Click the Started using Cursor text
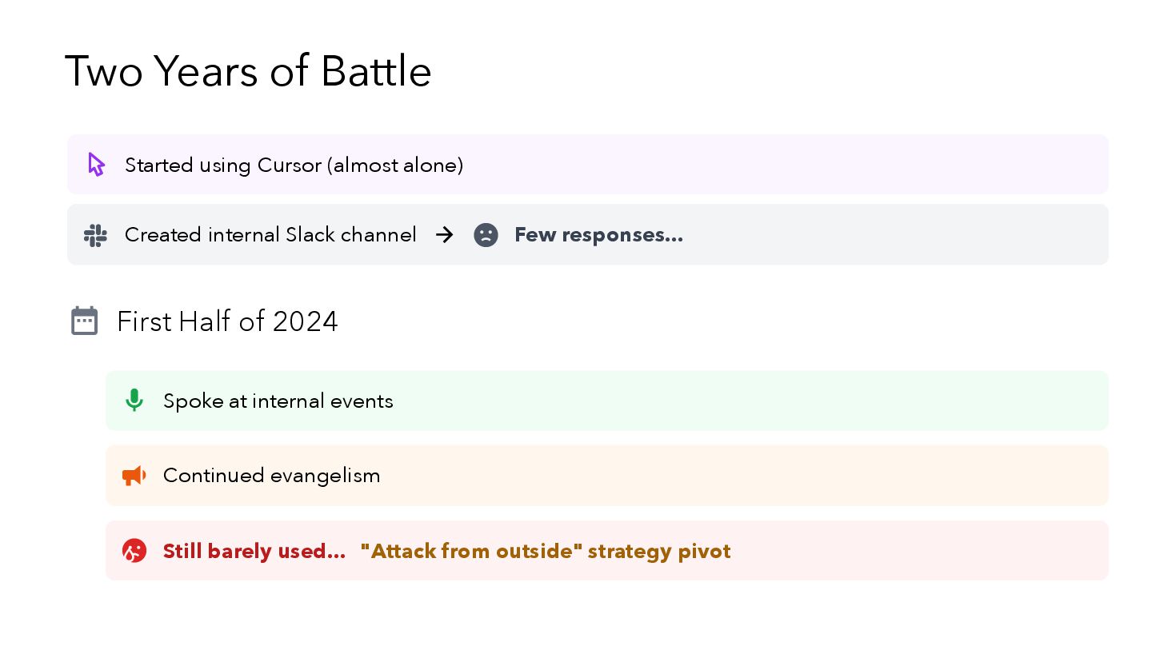Viewport: 1176px width, 662px height. [294, 165]
